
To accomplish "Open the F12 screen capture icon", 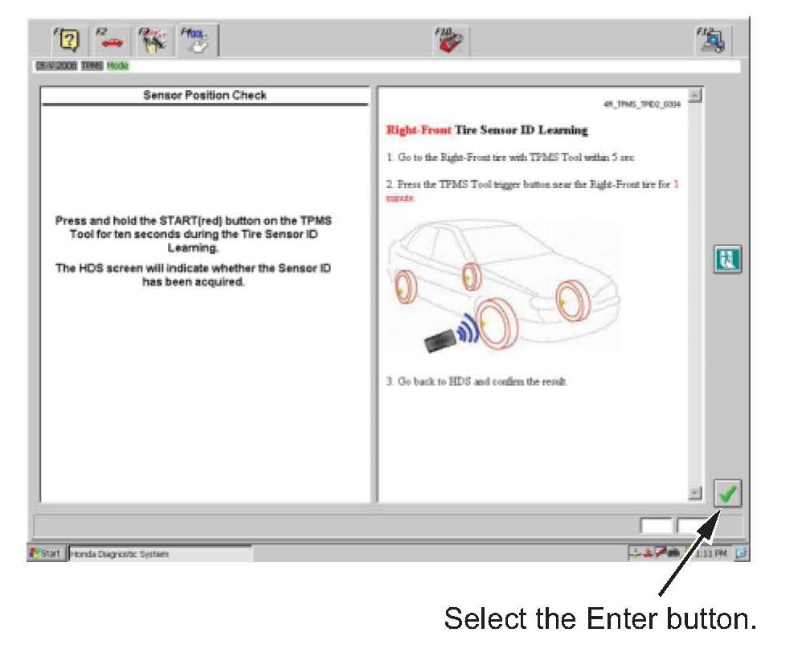I will tap(712, 40).
